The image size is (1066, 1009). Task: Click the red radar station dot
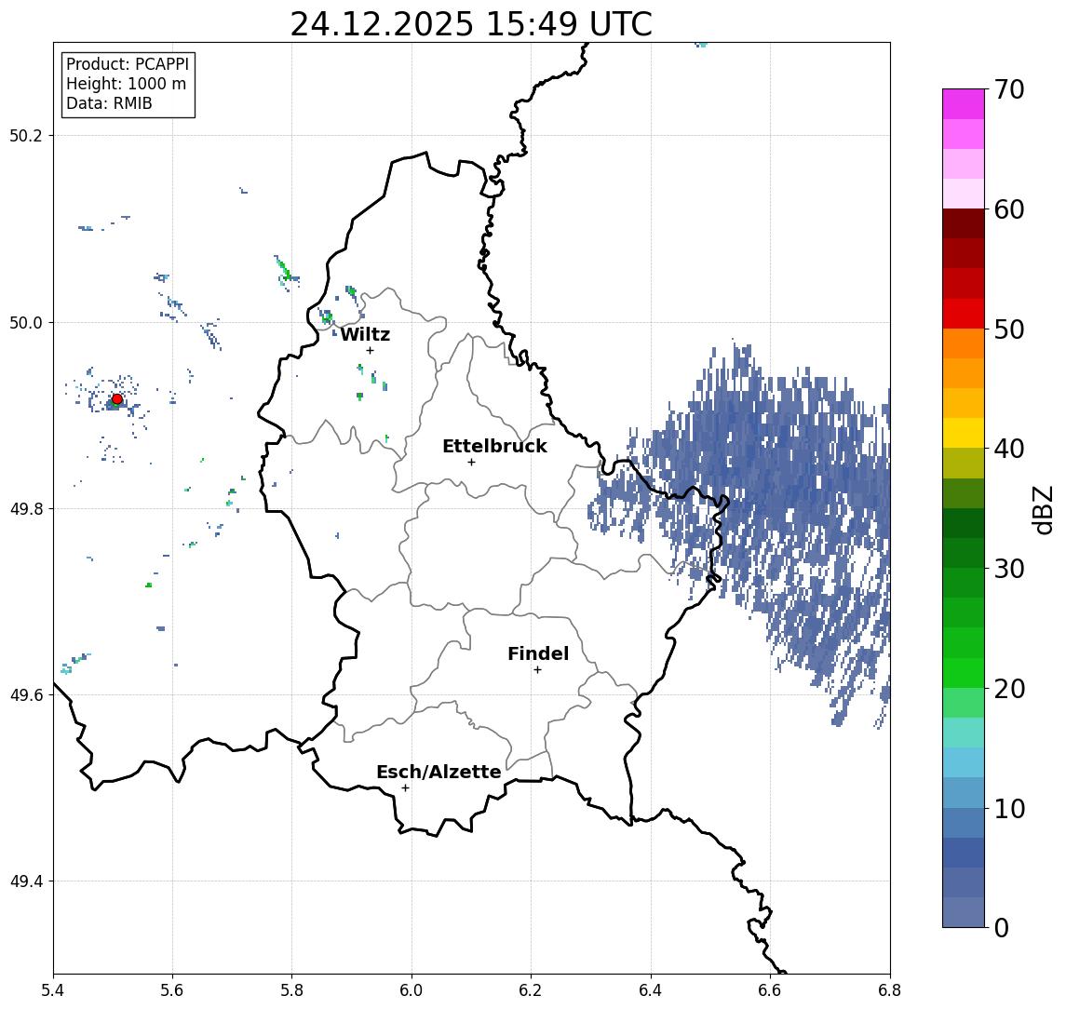coord(117,399)
